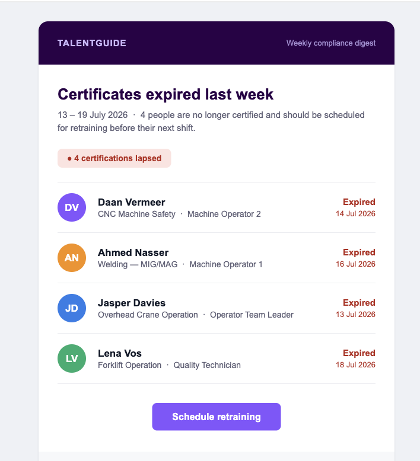Image resolution: width=420 pixels, height=461 pixels.
Task: Click the DV avatar for Daan Vermeer
Action: (x=72, y=207)
